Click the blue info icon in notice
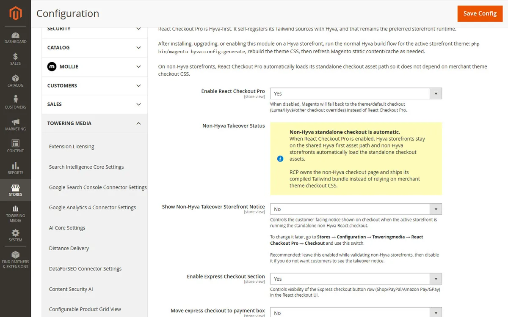The image size is (508, 317). click(x=280, y=159)
